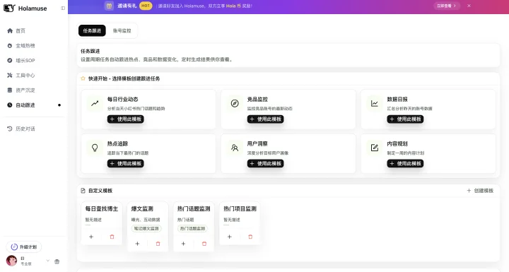Delete the 热门项目监测 template with trash icon

point(250,237)
